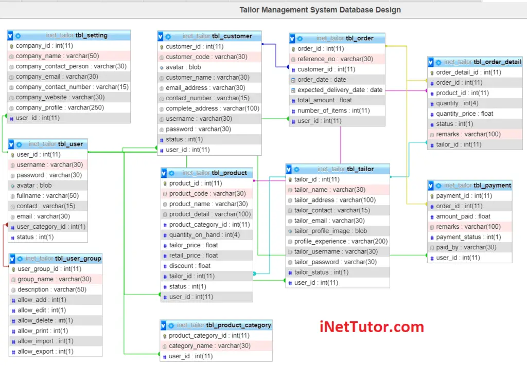Click the primary key icon beside customer_id

[162, 46]
